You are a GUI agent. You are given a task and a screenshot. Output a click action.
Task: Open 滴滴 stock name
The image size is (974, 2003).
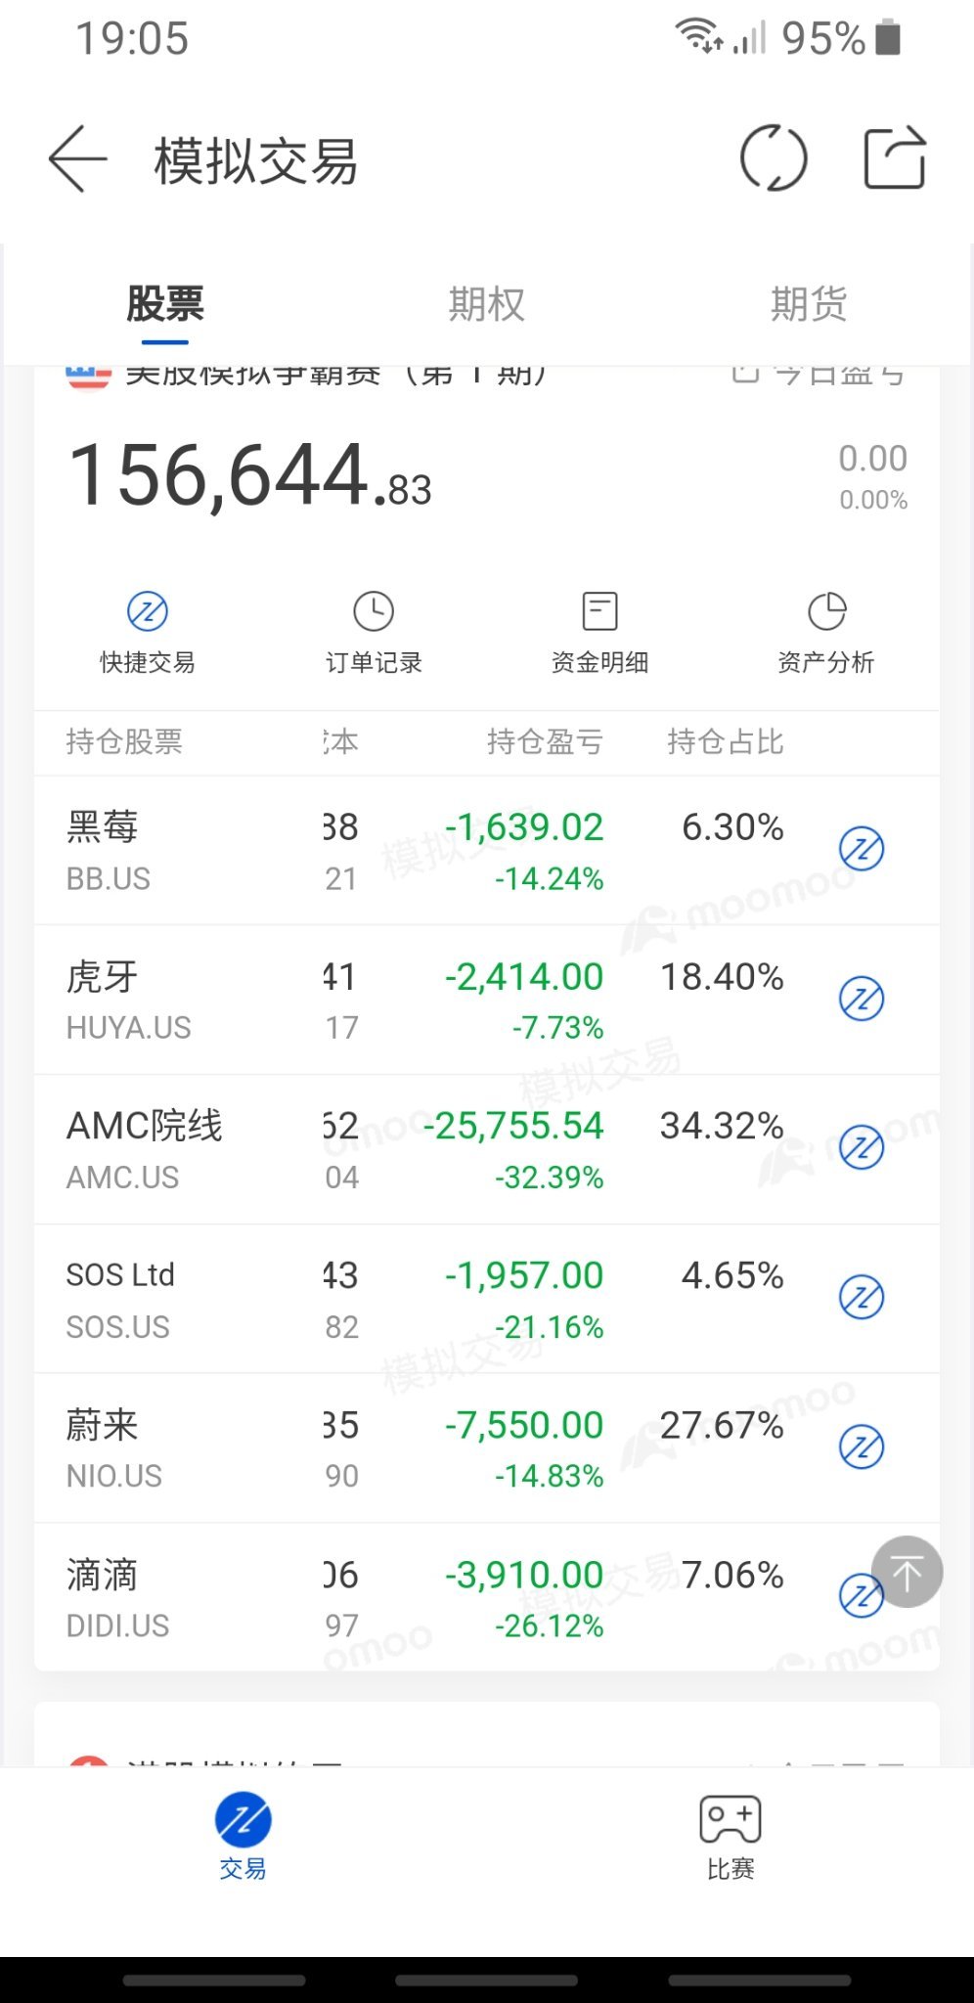[x=102, y=1575]
